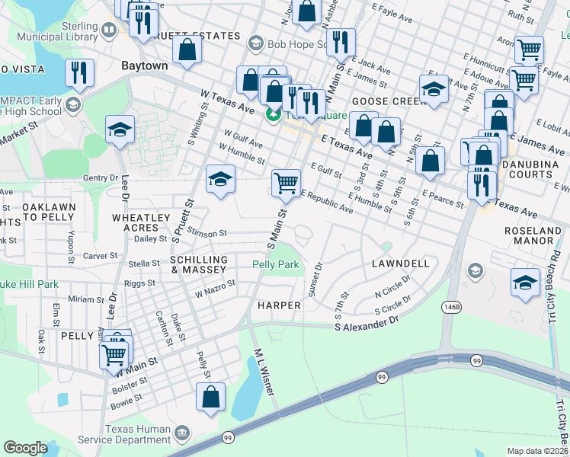Click the OAKLAWN TO PELLY label
Screen dimensions: 570x457
[x=49, y=213]
